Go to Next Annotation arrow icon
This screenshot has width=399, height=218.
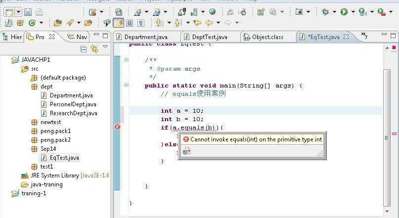[159, 23]
